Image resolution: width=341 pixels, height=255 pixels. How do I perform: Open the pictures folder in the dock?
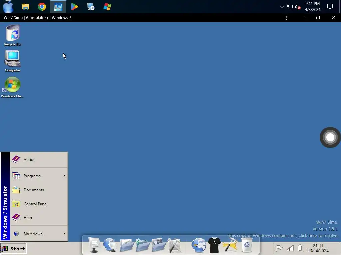coord(159,245)
